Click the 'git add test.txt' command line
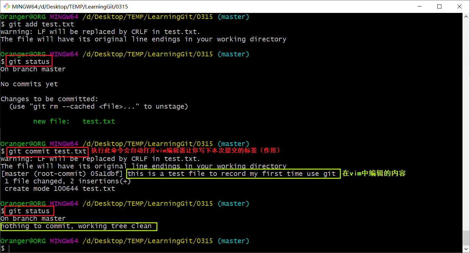The image size is (470, 253). point(37,24)
